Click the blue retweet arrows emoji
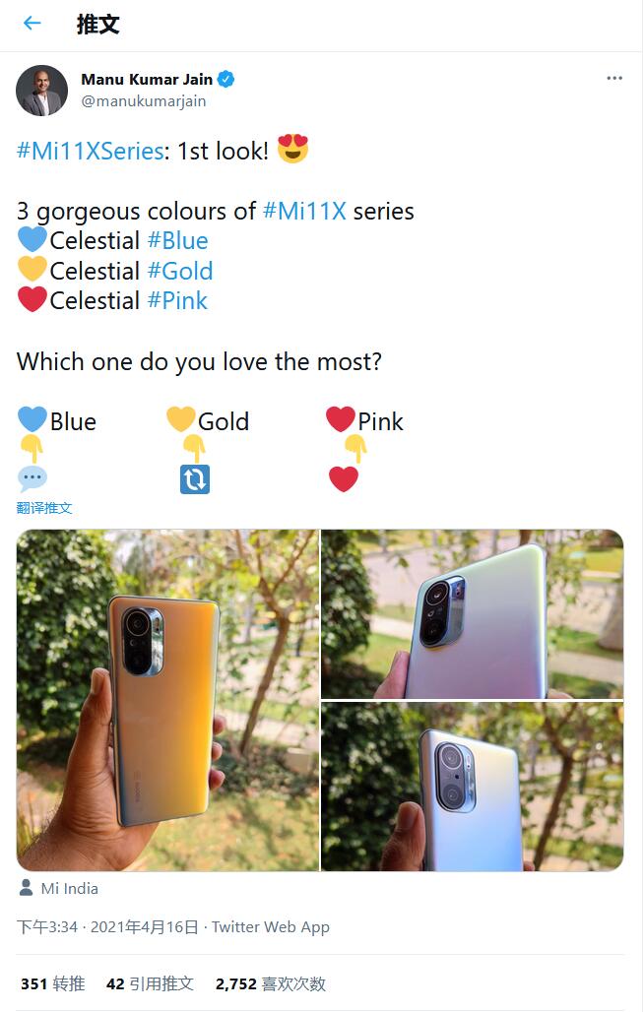Image resolution: width=644 pixels, height=1012 pixels. tap(195, 479)
